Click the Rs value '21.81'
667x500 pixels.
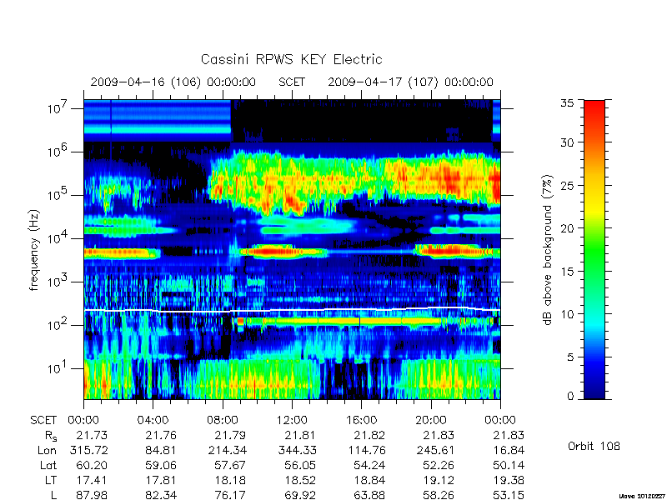tap(299, 435)
